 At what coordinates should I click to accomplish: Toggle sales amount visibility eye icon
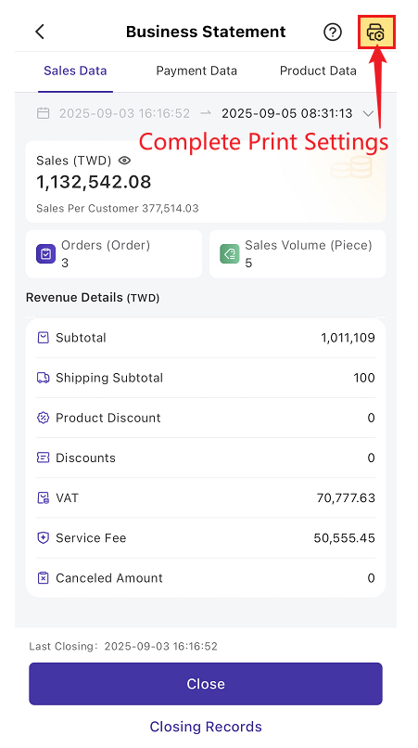(124, 161)
